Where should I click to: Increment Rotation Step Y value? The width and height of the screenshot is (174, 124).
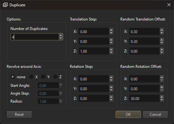coord(111,87)
